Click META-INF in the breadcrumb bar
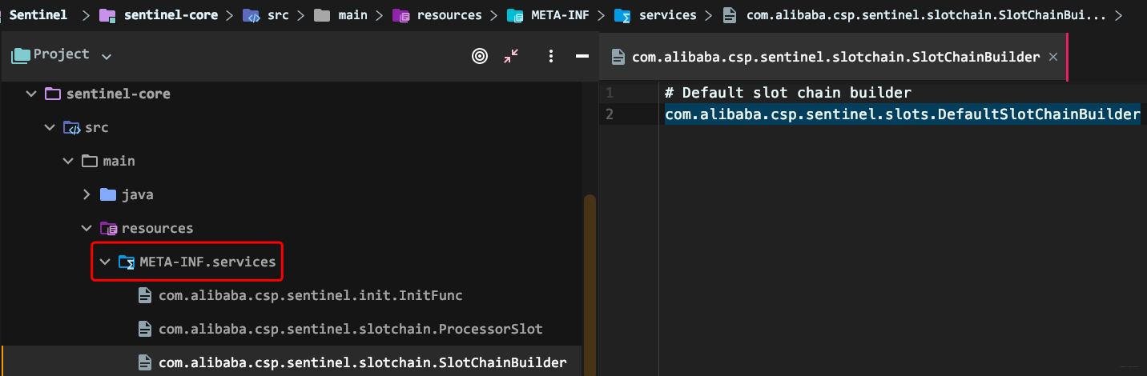The image size is (1147, 376). point(561,14)
